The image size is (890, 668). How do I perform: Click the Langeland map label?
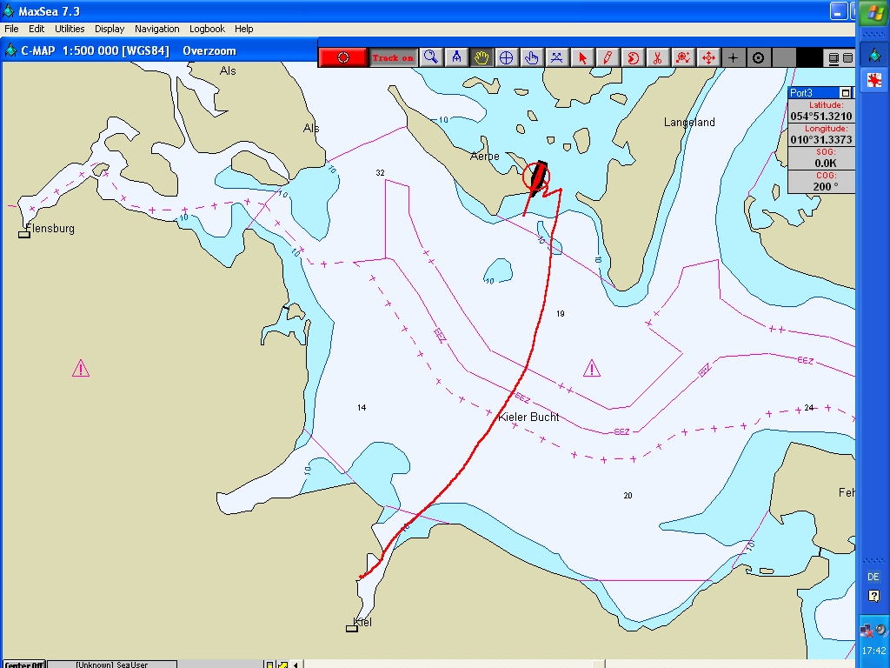(x=689, y=122)
